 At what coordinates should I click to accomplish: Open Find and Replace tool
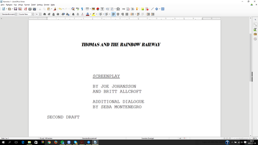[73, 9]
